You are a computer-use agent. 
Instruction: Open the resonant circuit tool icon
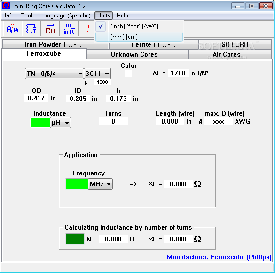click(x=31, y=28)
